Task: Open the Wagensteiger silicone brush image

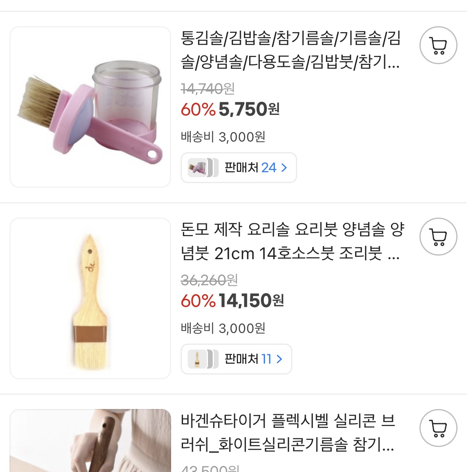Action: click(90, 441)
